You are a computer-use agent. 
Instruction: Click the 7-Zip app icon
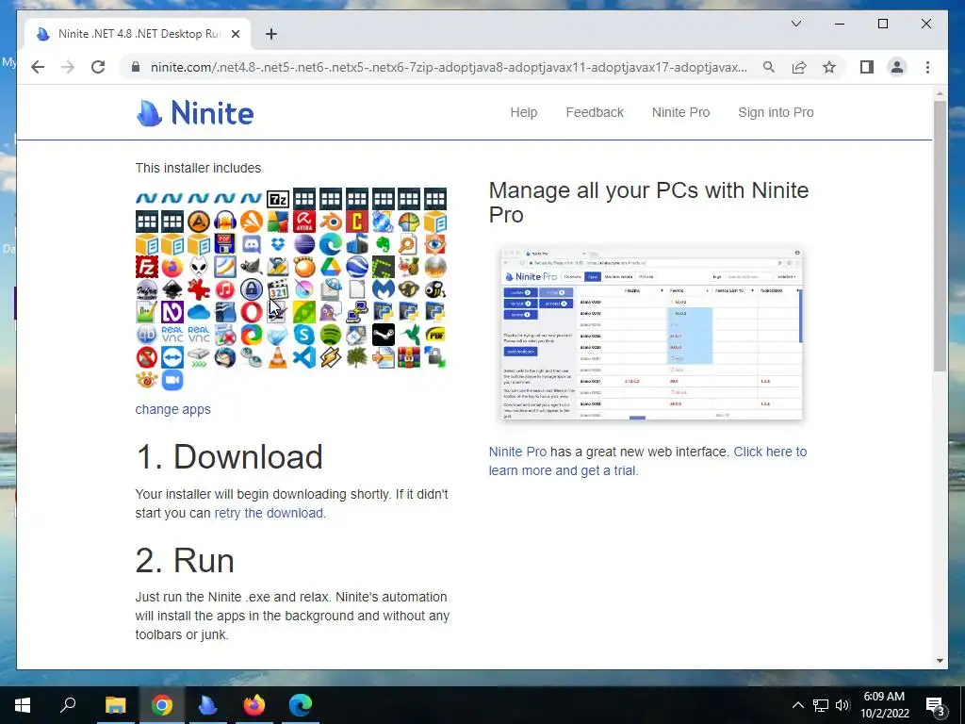coord(278,199)
